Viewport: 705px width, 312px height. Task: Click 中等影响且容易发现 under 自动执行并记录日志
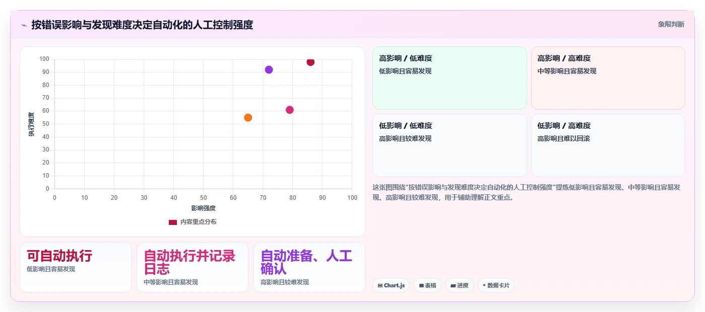(171, 282)
